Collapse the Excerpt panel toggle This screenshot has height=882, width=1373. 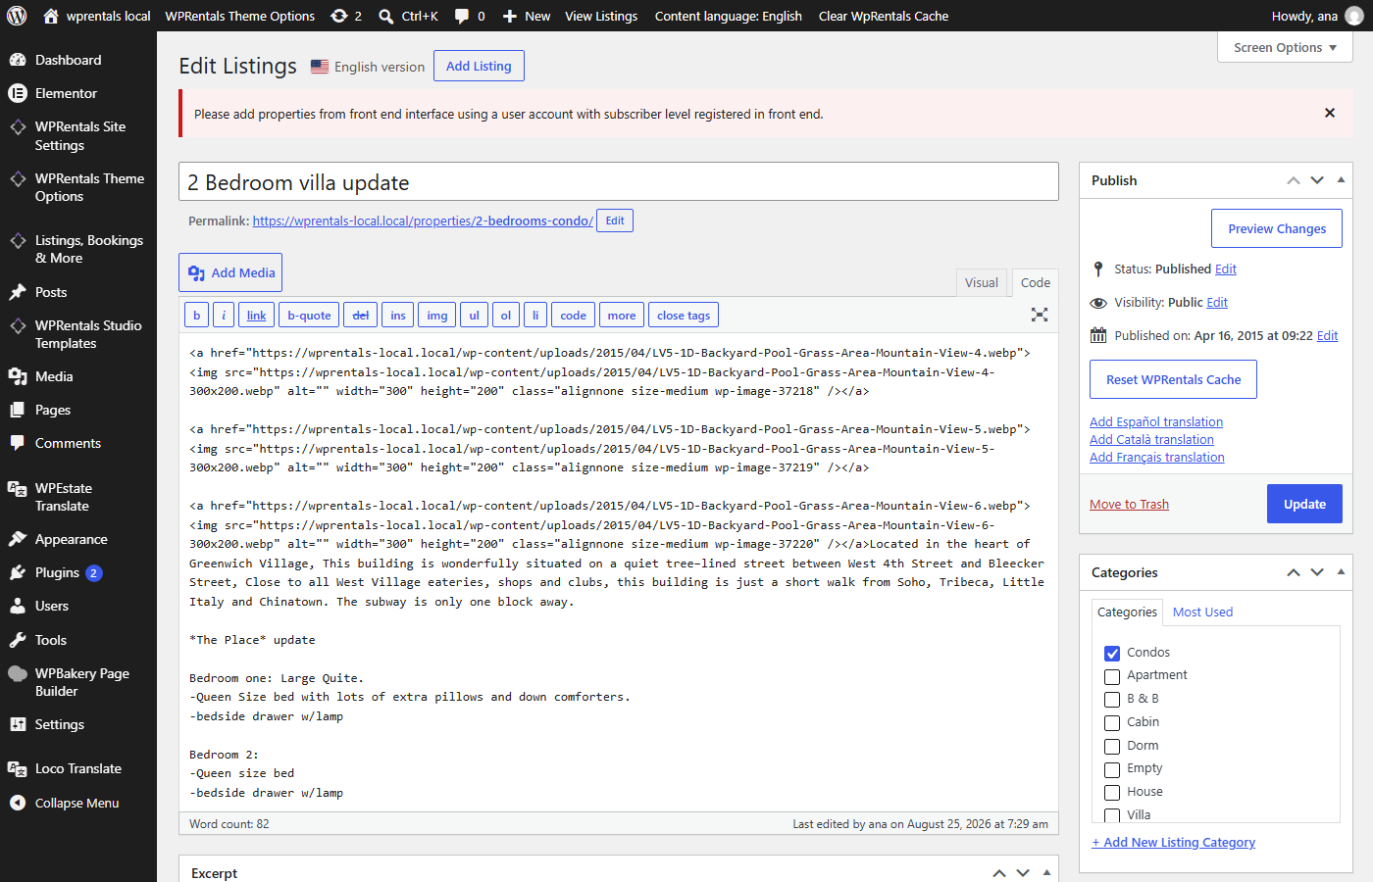tap(1046, 872)
